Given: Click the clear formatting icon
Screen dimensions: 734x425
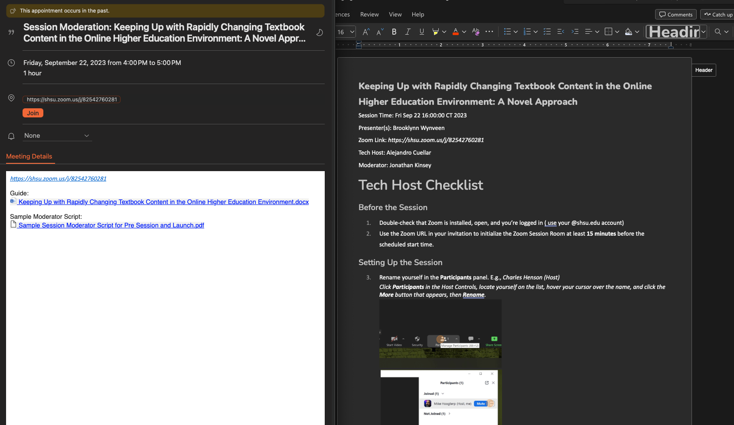Looking at the screenshot, I should (476, 32).
